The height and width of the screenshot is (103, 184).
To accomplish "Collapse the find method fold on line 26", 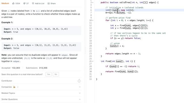I will click(93, 61).
